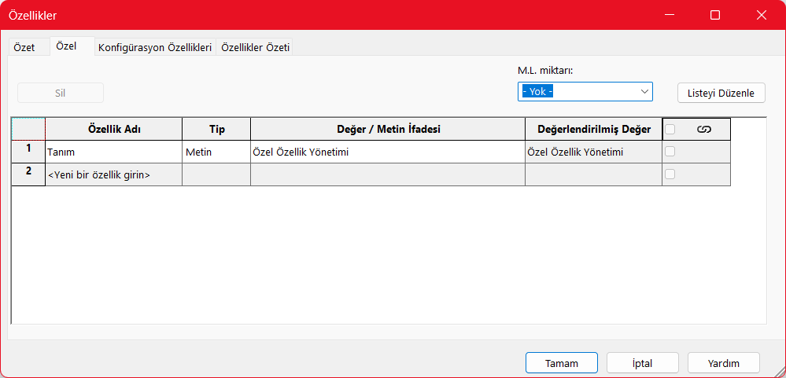Confirm with the Tamam button

(x=562, y=363)
